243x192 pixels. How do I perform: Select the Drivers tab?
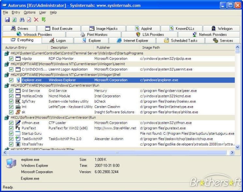point(20,28)
